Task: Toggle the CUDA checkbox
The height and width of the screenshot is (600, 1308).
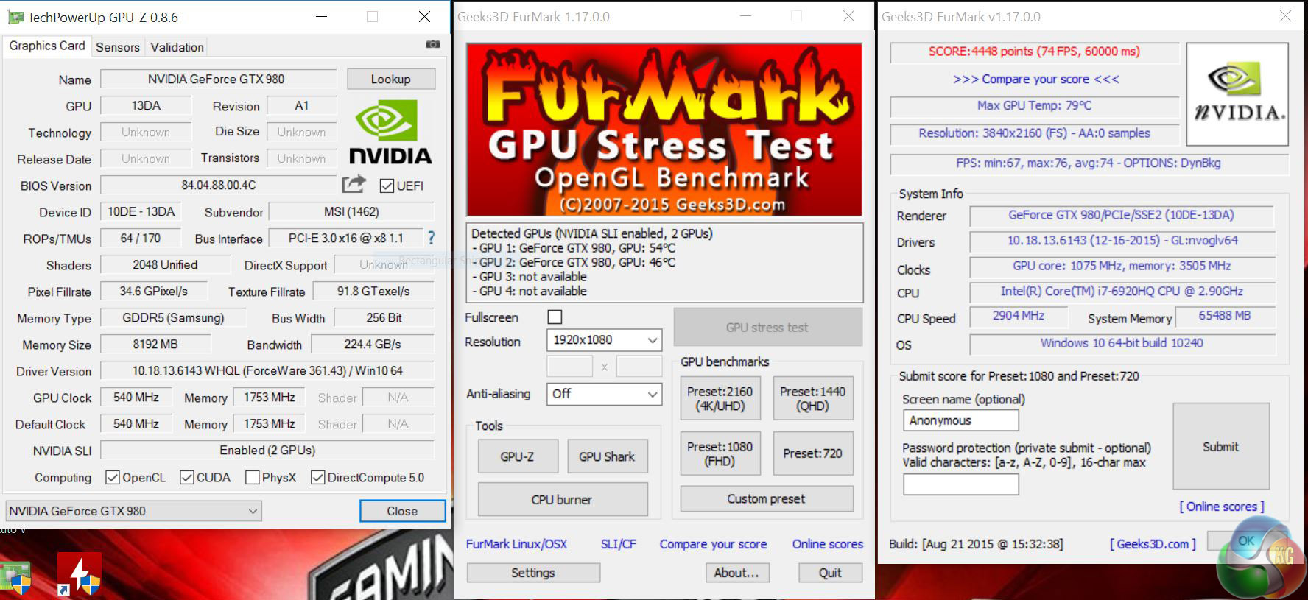Action: (187, 477)
